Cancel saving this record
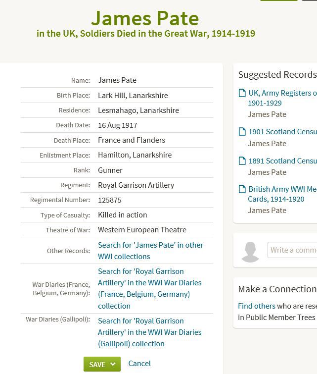This screenshot has height=374, width=317. pyautogui.click(x=139, y=363)
